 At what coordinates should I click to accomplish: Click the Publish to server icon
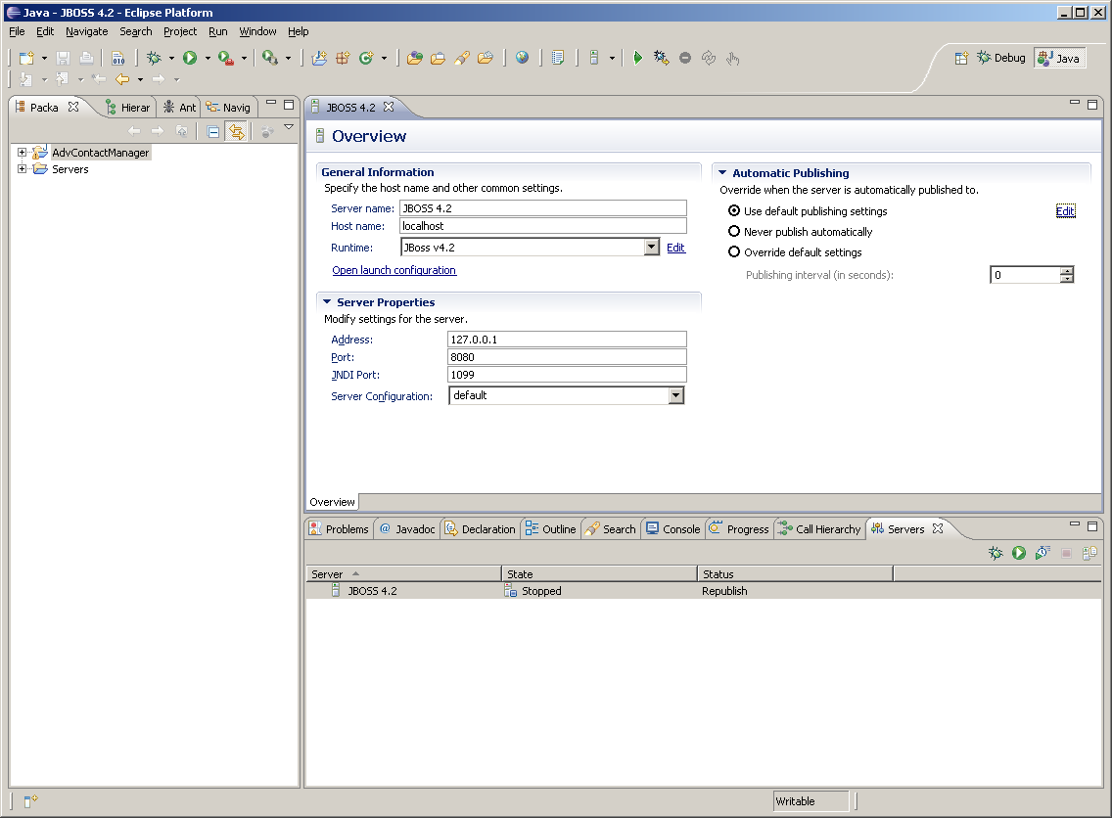click(x=1090, y=553)
